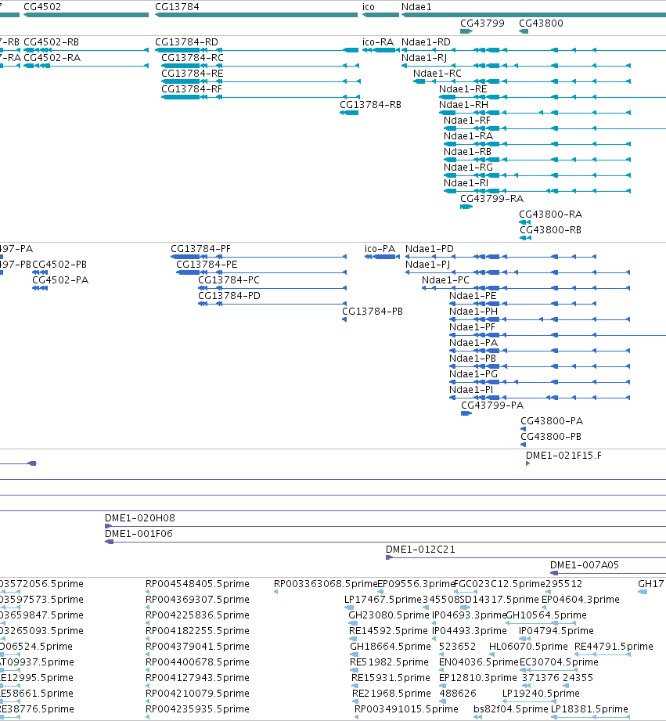
Task: Click transcript label CG43799-RA
Action: point(491,198)
